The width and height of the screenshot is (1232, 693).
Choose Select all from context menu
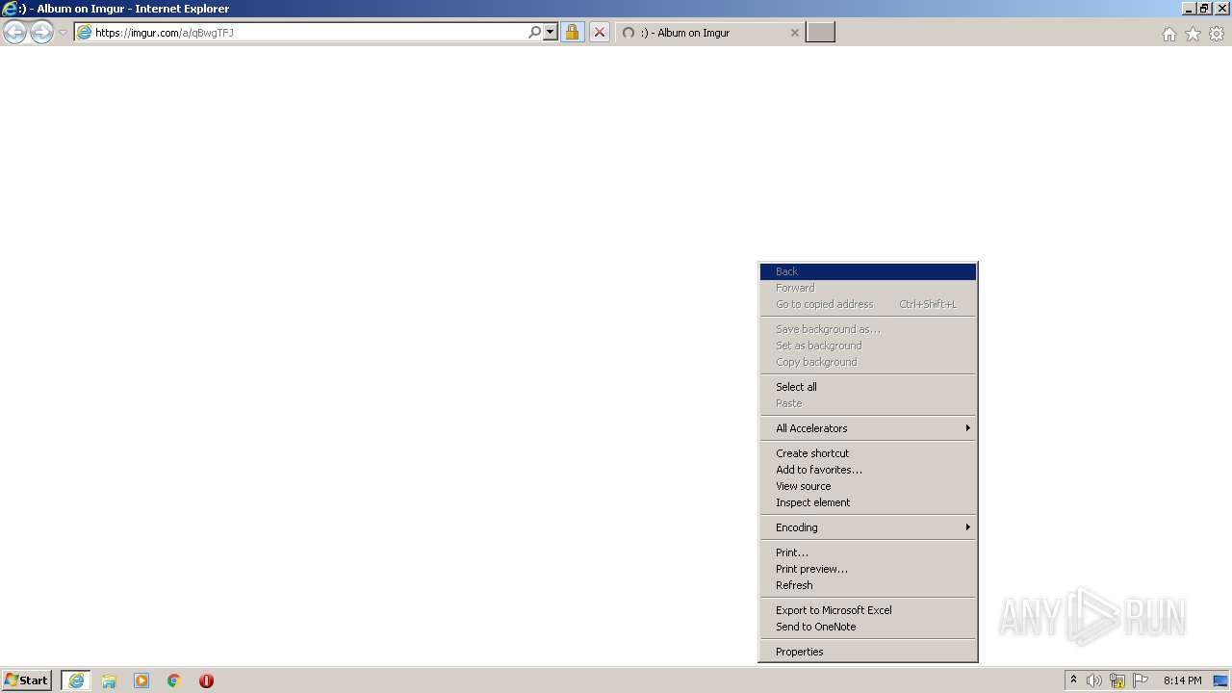(x=868, y=387)
